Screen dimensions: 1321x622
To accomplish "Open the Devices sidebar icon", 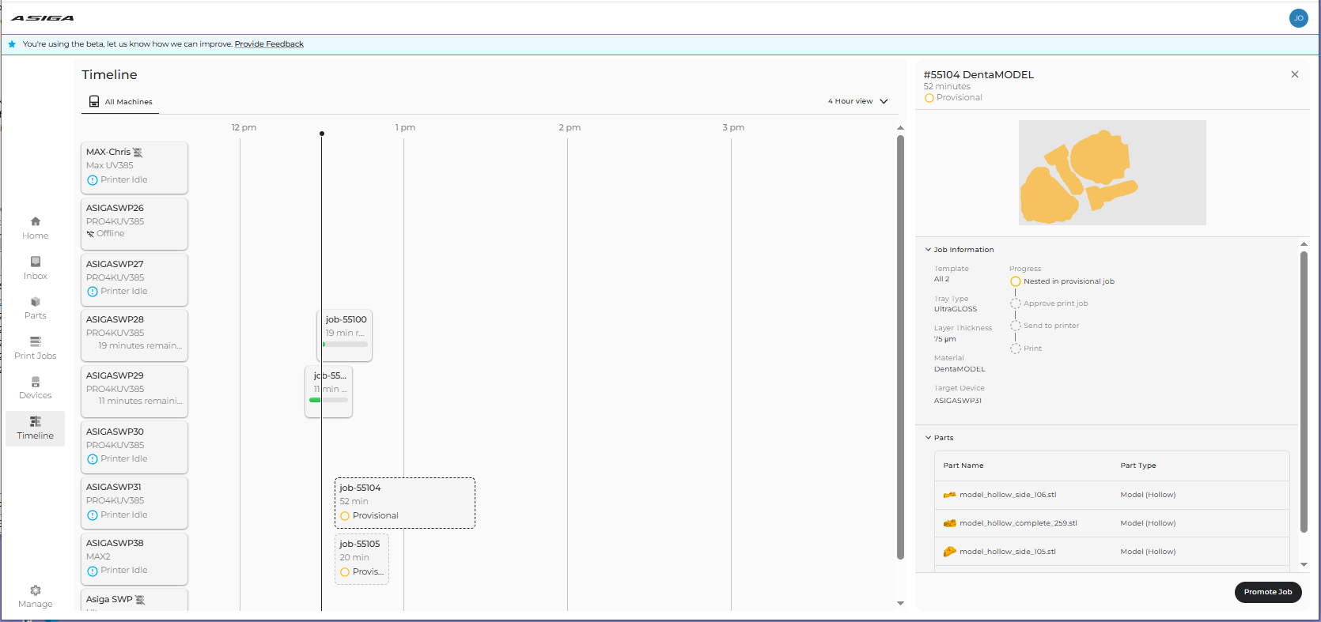I will 35,382.
